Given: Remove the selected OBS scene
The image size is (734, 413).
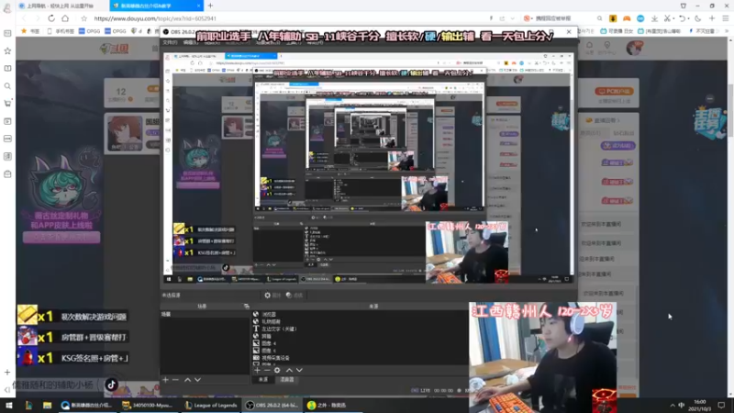Looking at the screenshot, I should click(175, 380).
